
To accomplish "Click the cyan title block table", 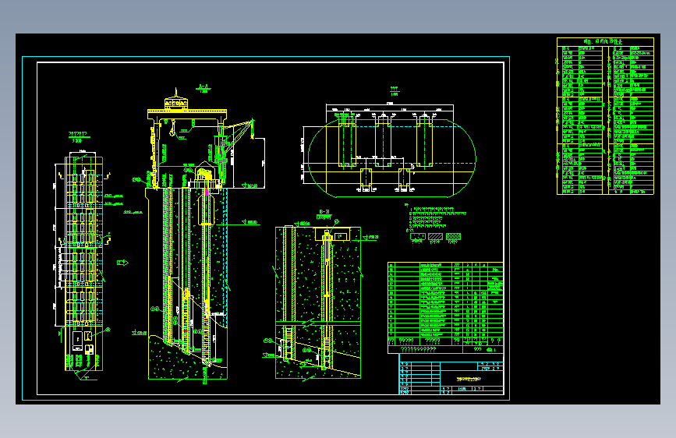I will (451, 374).
